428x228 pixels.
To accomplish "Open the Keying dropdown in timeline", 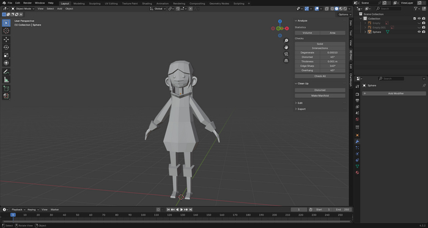I will point(33,210).
